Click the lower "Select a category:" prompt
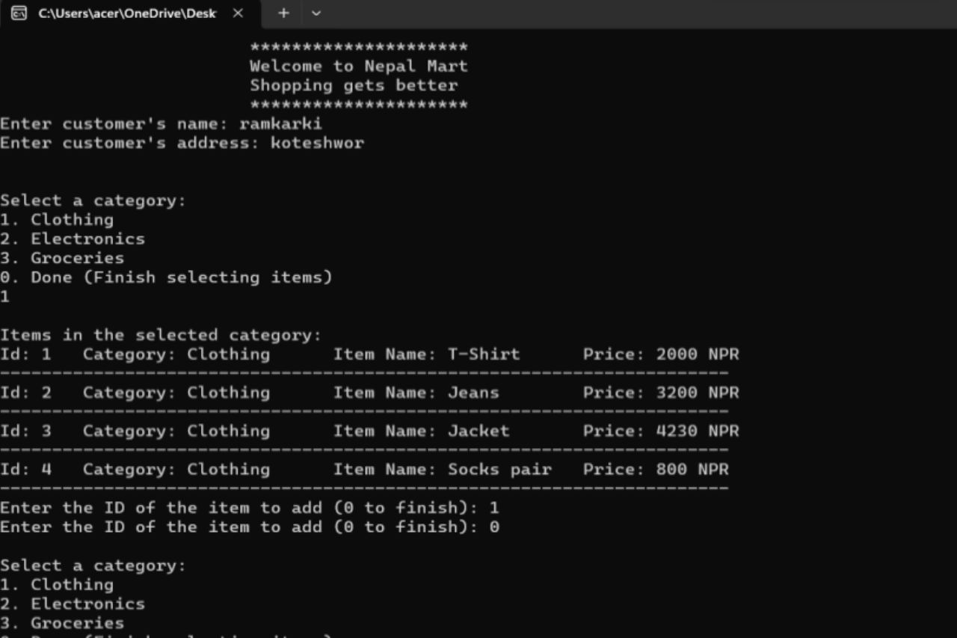Image resolution: width=957 pixels, height=638 pixels. (93, 566)
